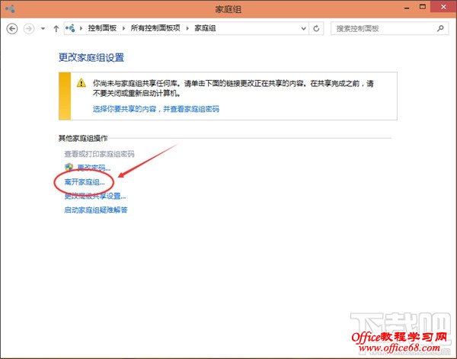Click the HomeGroup icon in address bar

coord(70,28)
